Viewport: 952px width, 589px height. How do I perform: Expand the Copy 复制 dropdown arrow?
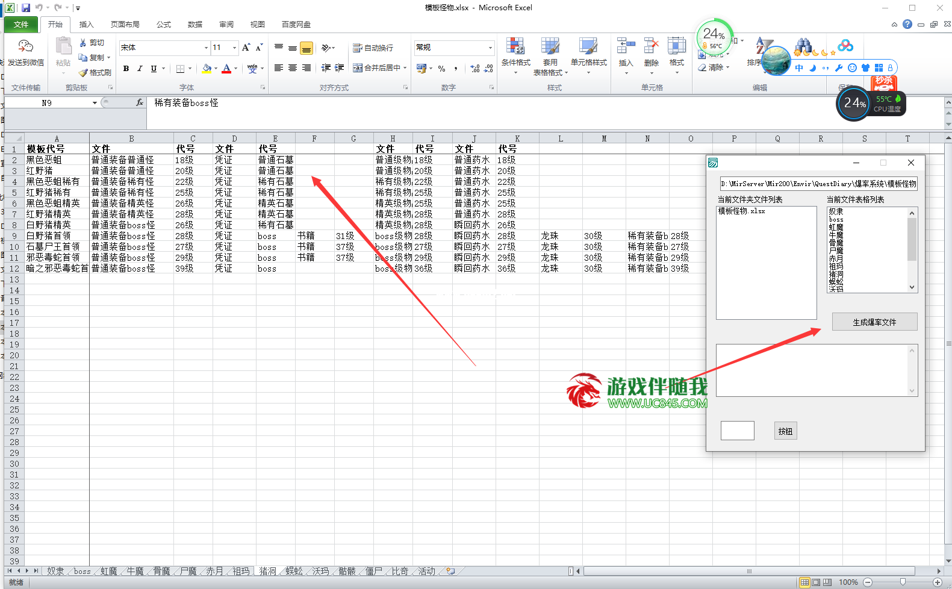(x=108, y=58)
